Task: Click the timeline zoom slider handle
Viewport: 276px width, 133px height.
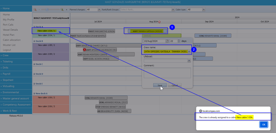Action: coord(46,9)
